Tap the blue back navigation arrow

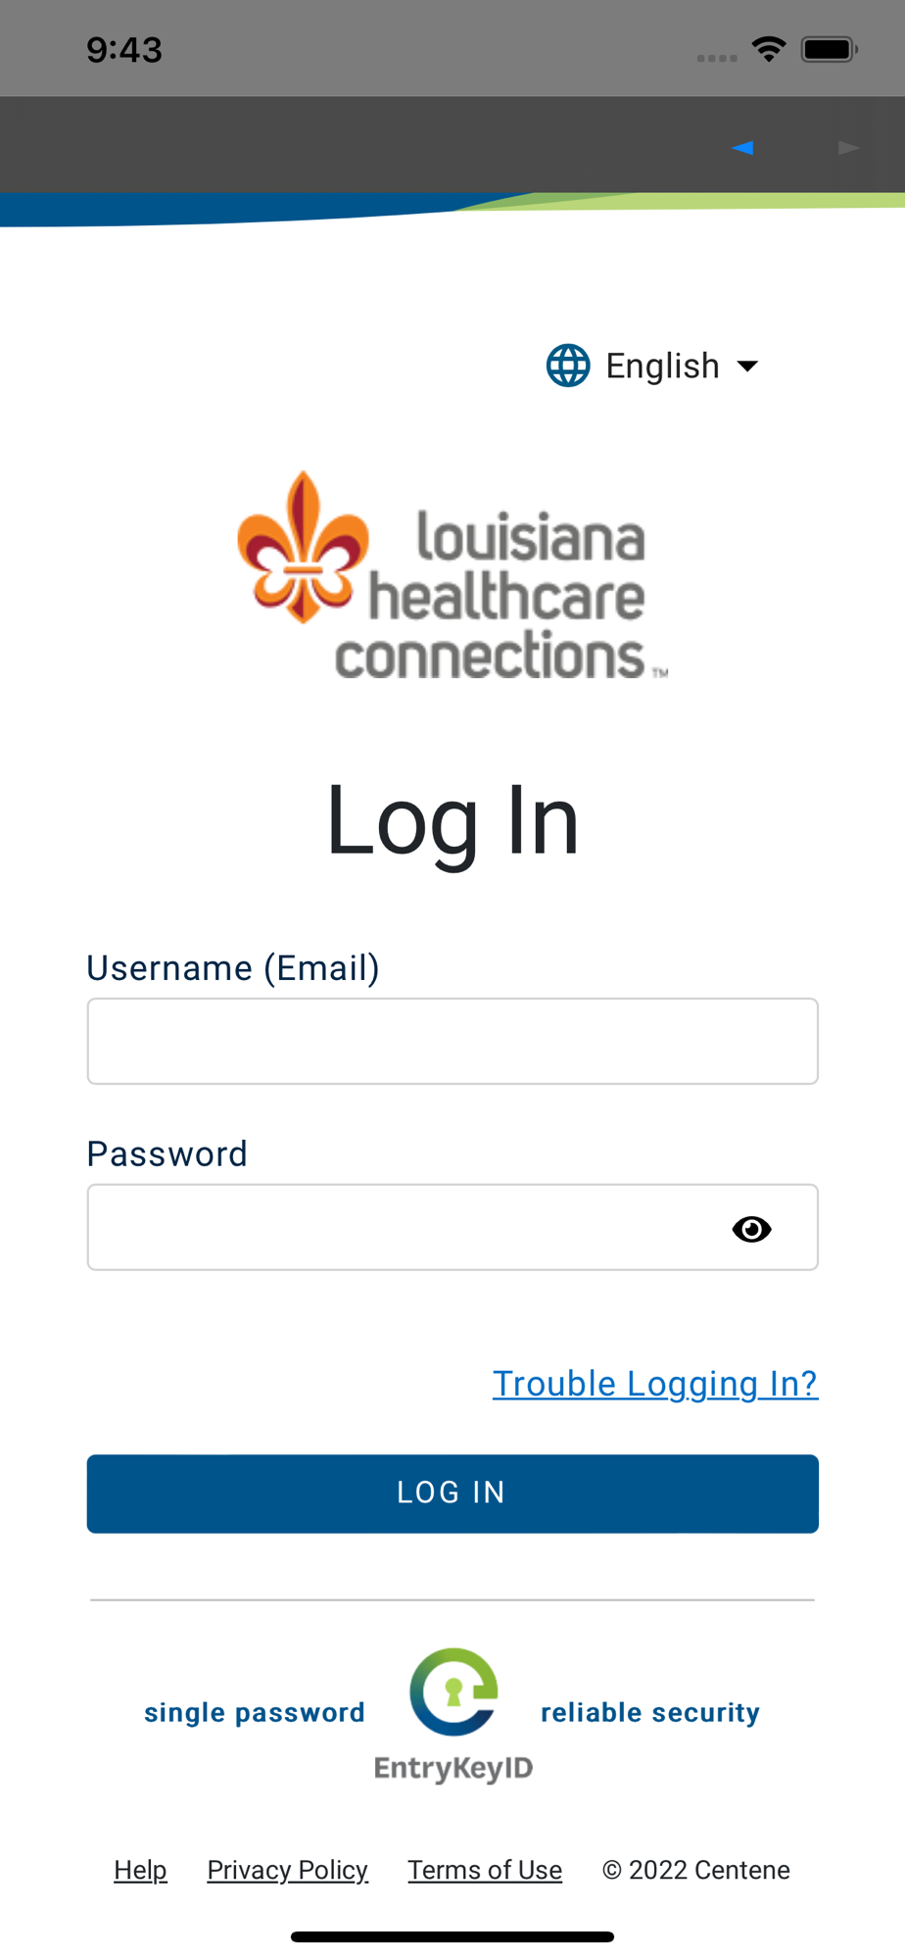pos(742,148)
